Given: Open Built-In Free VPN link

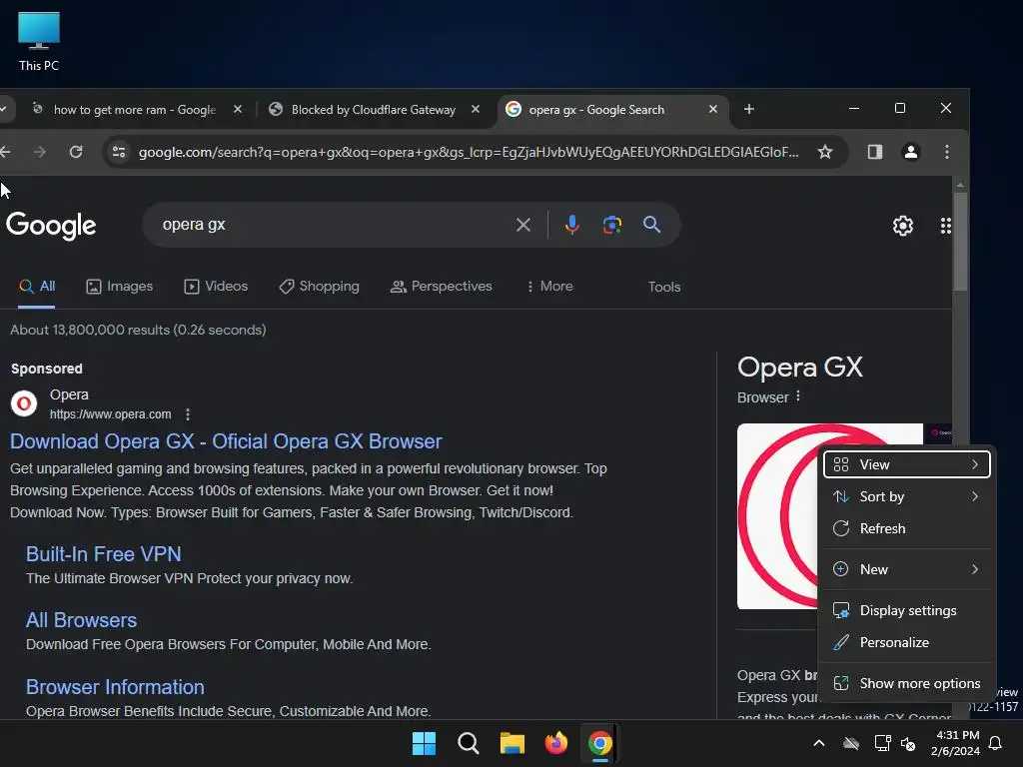Looking at the screenshot, I should 104,554.
